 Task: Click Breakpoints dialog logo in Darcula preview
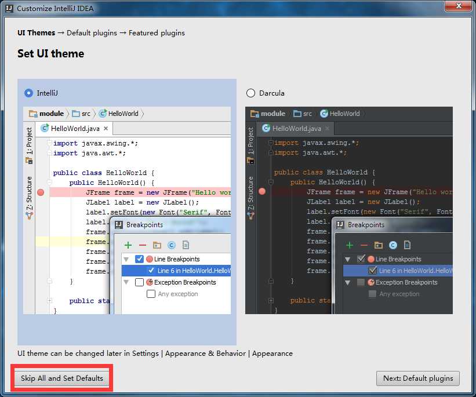pyautogui.click(x=340, y=225)
